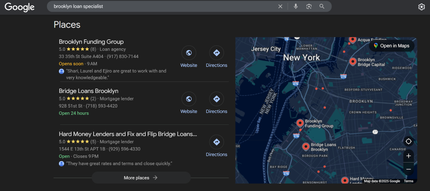Image resolution: width=430 pixels, height=191 pixels.
Task: Center map on my location icon
Action: pyautogui.click(x=409, y=142)
